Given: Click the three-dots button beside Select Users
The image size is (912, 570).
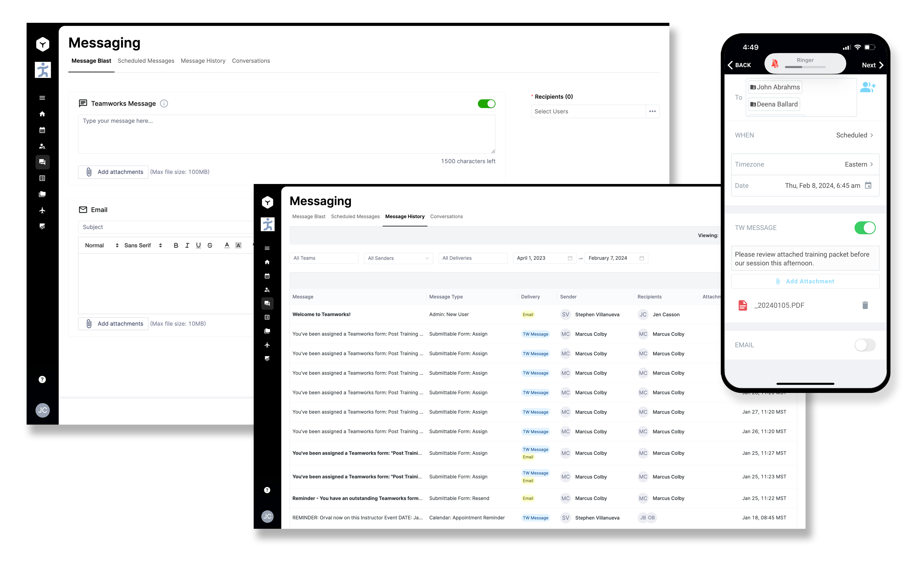Looking at the screenshot, I should pyautogui.click(x=652, y=111).
